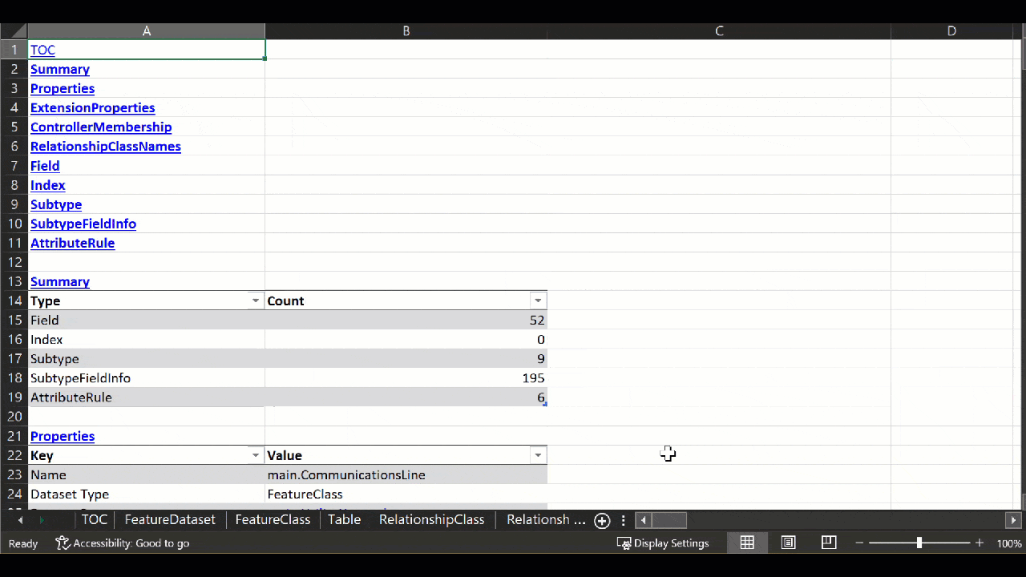Switch to Page Layout view

tap(789, 543)
